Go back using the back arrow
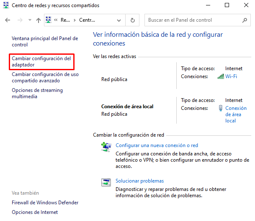Viewport: 255px width, 221px height. pos(8,20)
